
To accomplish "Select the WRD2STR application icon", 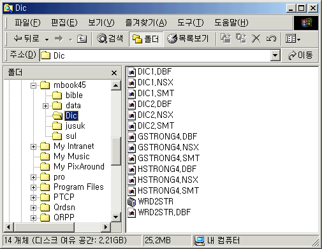I will (131, 202).
